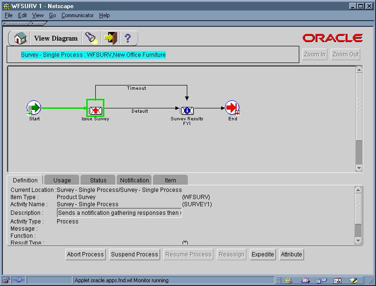Image resolution: width=376 pixels, height=286 pixels.
Task: Open the Communicator menu
Action: point(77,15)
